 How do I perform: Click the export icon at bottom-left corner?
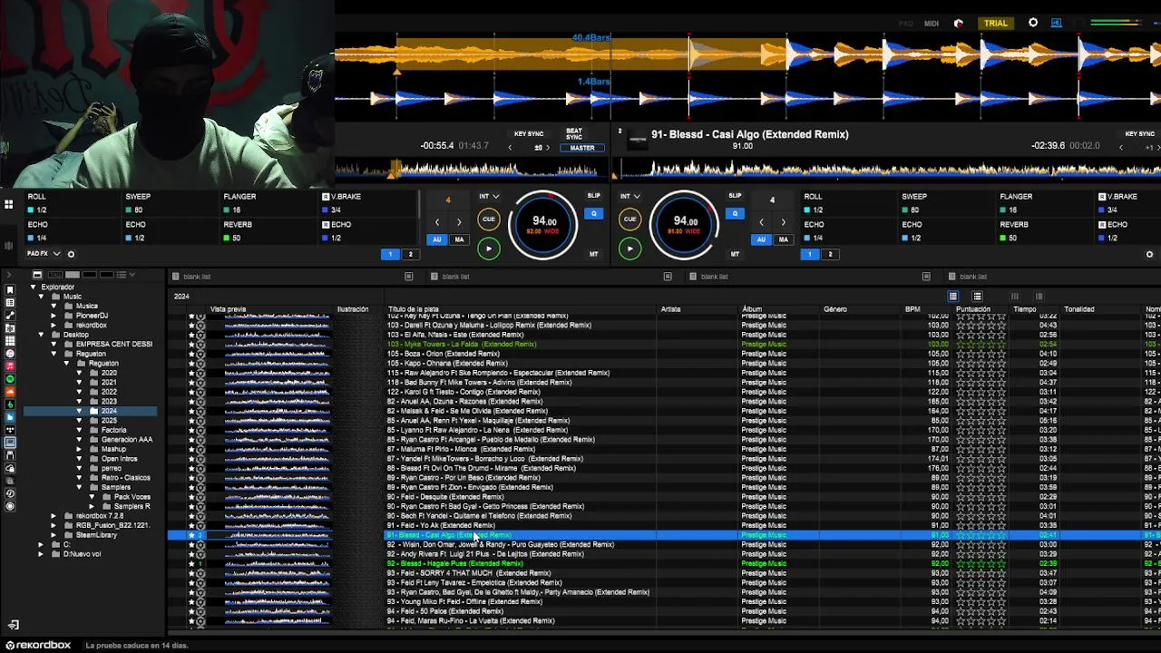tap(13, 625)
